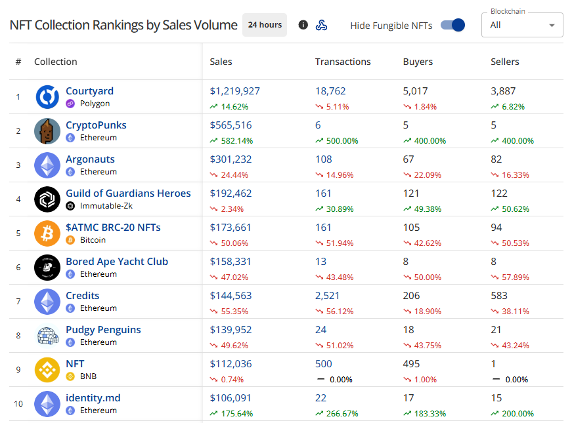Open the Pudgy Penguins collection link
572x423 pixels.
pyautogui.click(x=103, y=330)
